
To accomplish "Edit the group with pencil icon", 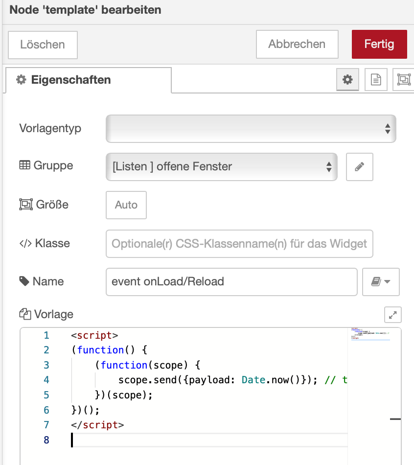I will click(x=360, y=166).
